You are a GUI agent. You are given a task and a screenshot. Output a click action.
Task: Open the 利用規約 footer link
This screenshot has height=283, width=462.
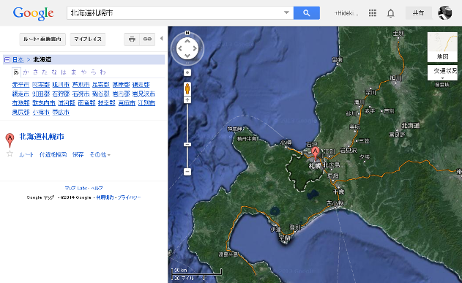[x=105, y=197]
